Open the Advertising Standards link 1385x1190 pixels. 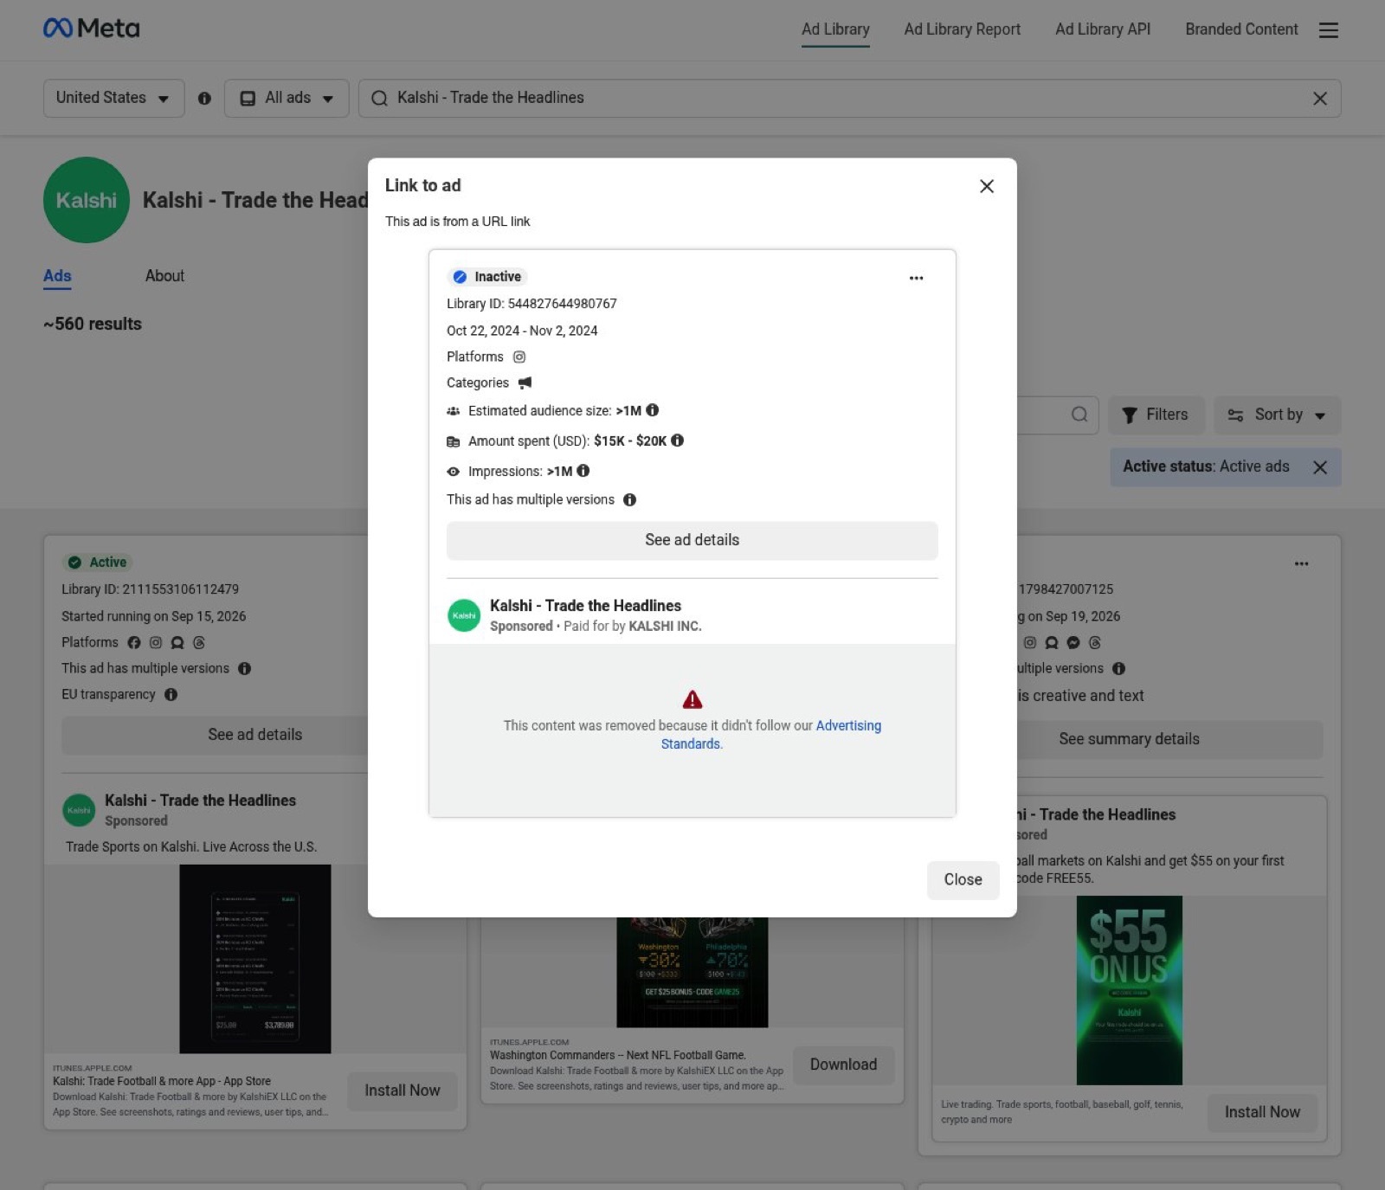pos(770,735)
